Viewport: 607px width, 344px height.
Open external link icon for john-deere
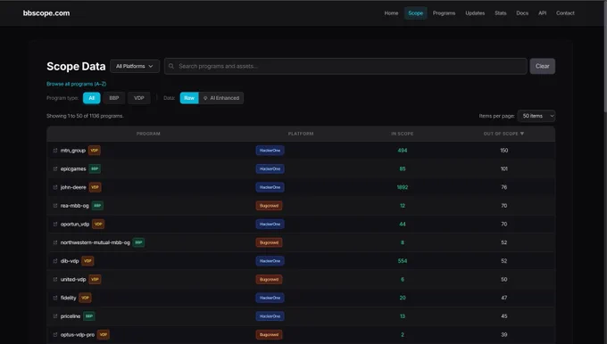point(55,187)
